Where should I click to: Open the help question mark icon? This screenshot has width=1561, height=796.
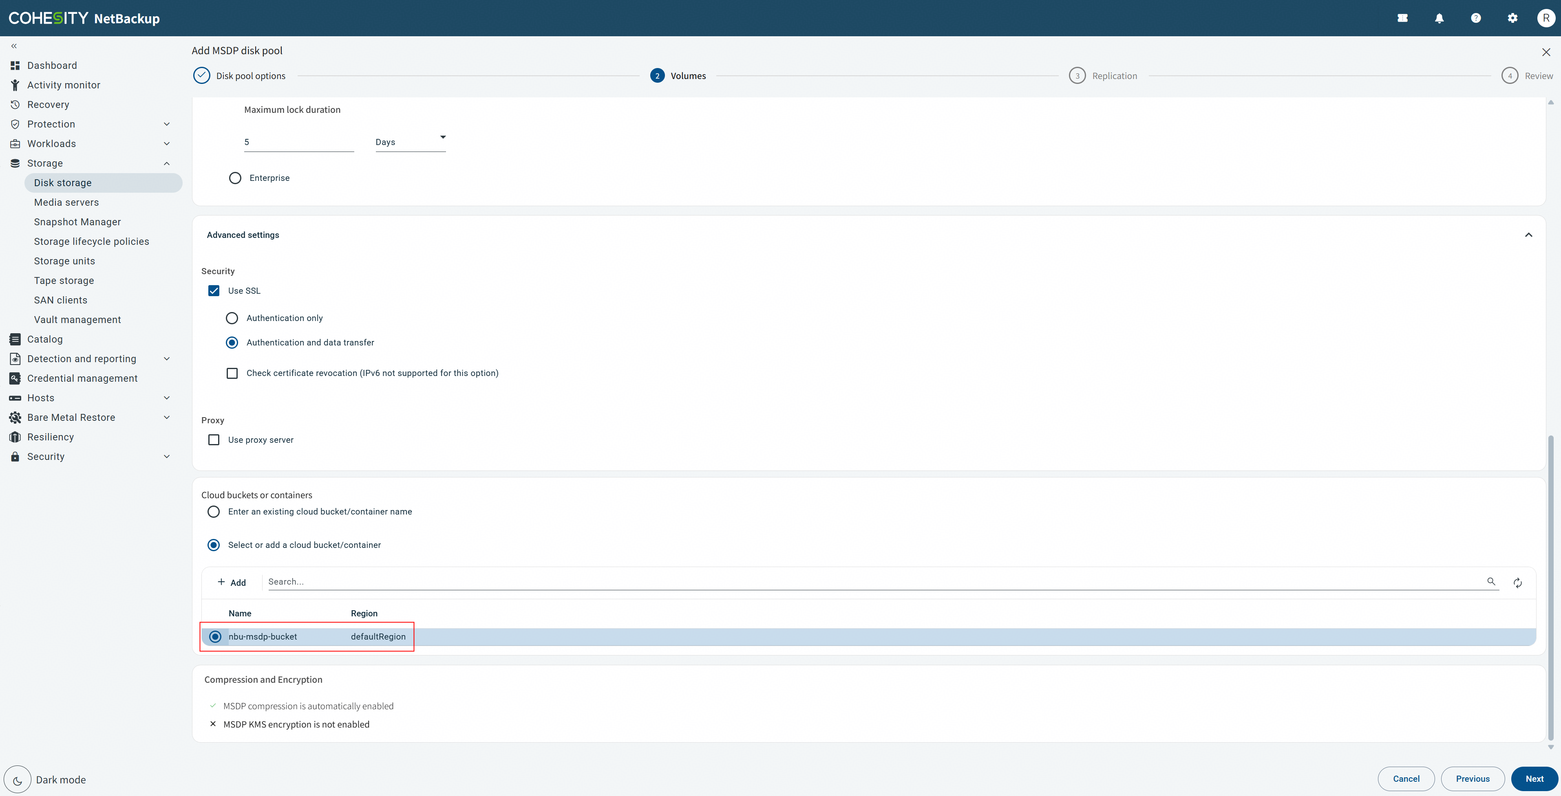coord(1476,18)
